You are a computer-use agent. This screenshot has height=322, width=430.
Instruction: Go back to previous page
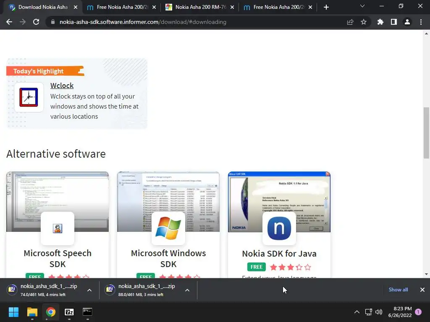pyautogui.click(x=9, y=22)
